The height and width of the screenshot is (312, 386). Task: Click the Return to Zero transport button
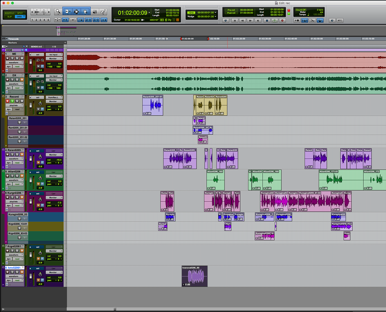(234, 20)
